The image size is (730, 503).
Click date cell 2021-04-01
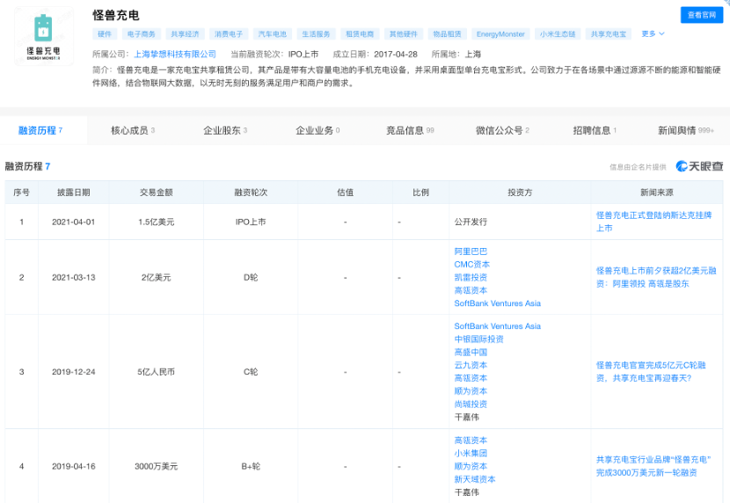pos(74,222)
